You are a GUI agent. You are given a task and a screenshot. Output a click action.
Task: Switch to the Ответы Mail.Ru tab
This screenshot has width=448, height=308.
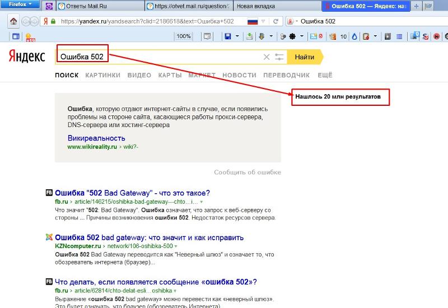point(100,6)
